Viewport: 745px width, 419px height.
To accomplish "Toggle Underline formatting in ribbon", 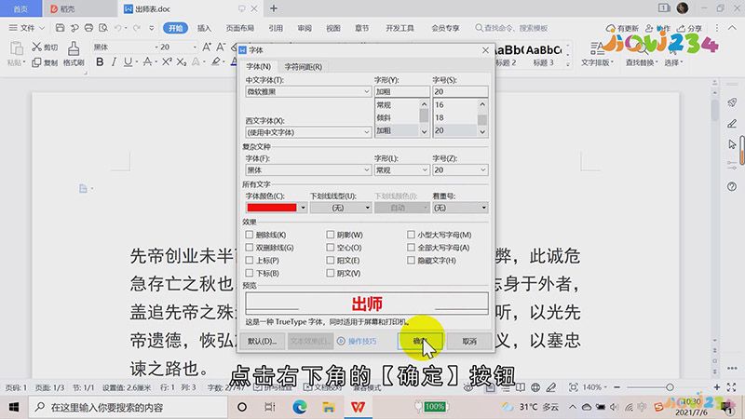I will 128,61.
